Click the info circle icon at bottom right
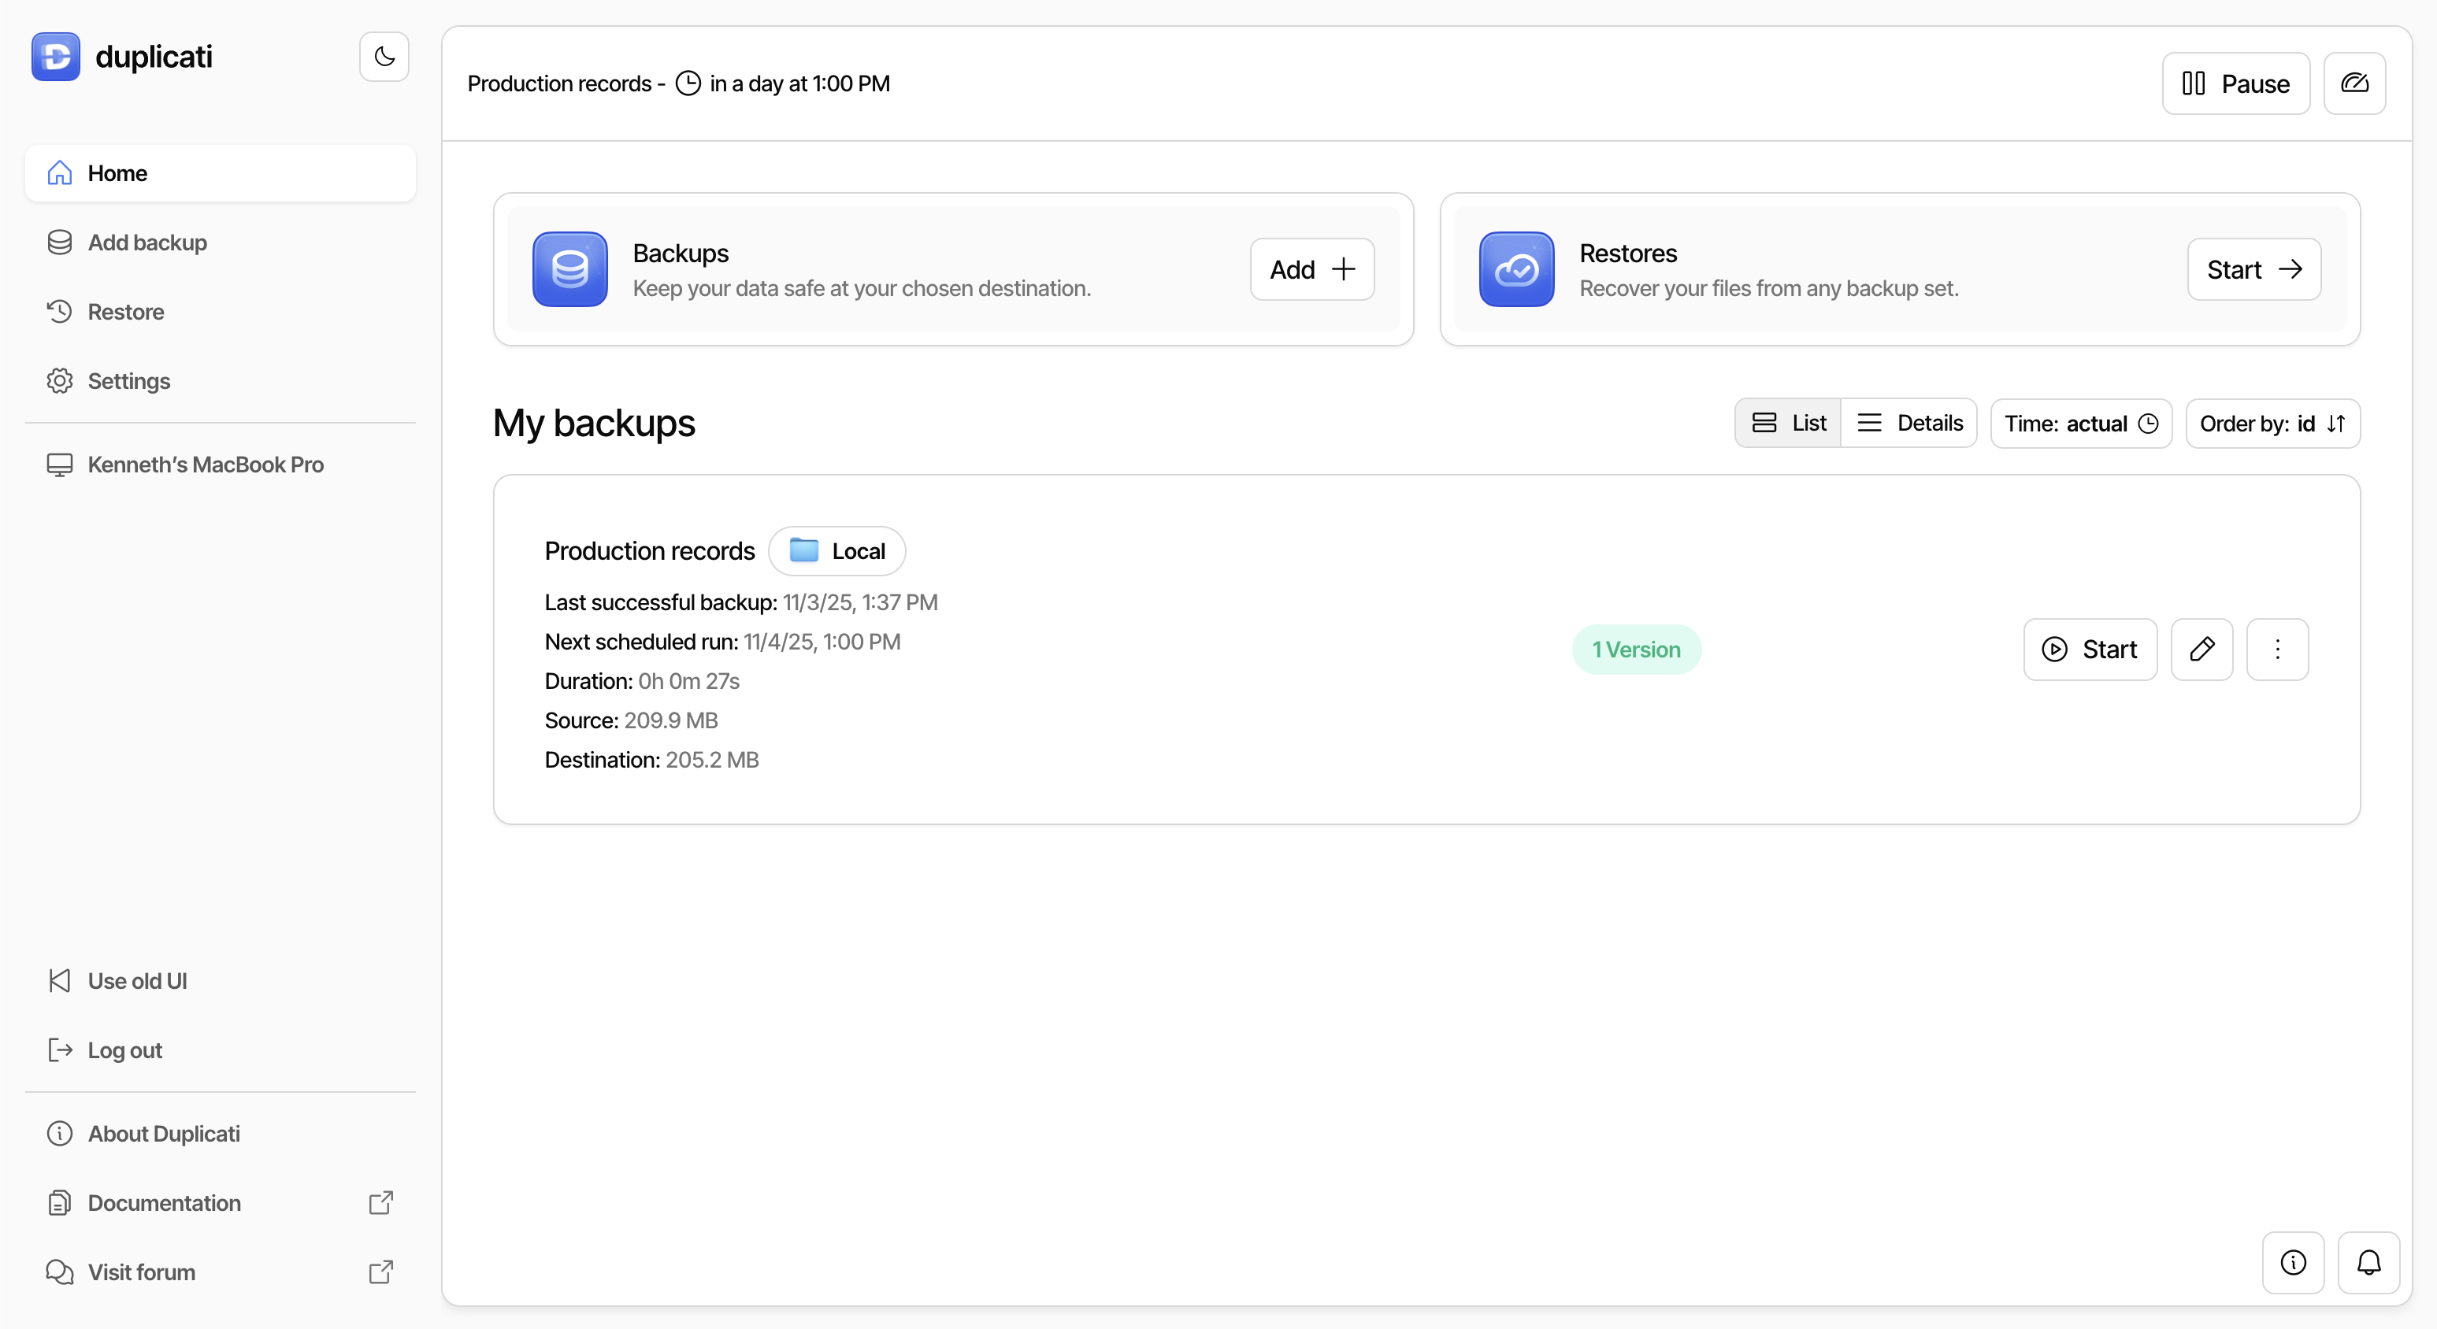This screenshot has height=1329, width=2437. [x=2292, y=1262]
